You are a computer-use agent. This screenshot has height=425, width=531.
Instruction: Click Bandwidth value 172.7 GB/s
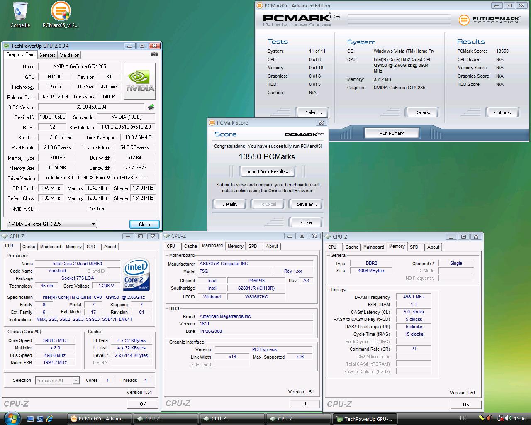[x=134, y=168]
